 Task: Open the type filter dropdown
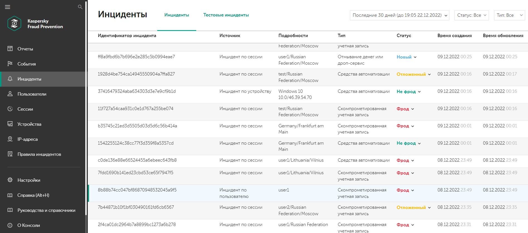pyautogui.click(x=509, y=15)
